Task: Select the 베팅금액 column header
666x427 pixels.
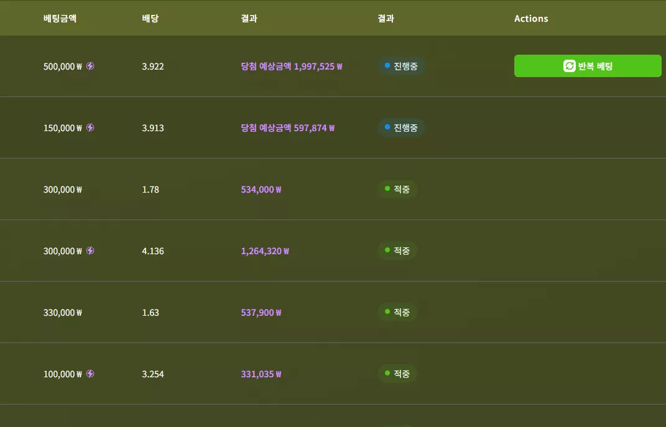Action: [60, 18]
